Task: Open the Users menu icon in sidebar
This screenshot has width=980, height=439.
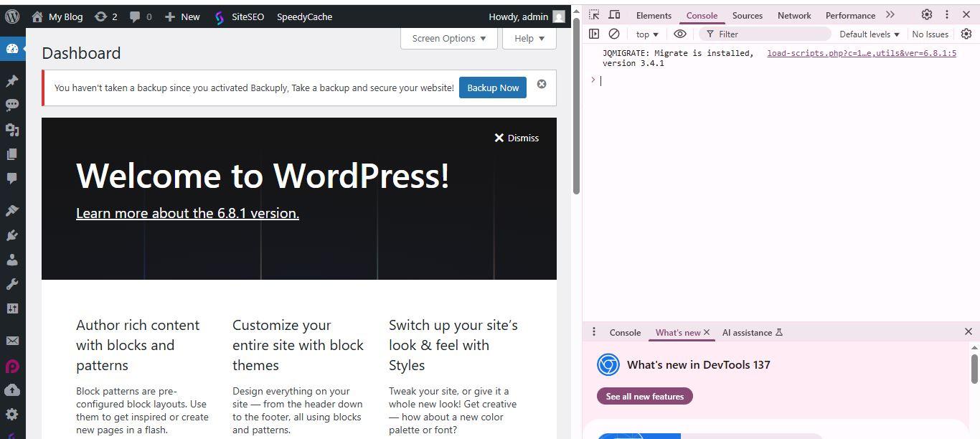Action: pyautogui.click(x=12, y=260)
